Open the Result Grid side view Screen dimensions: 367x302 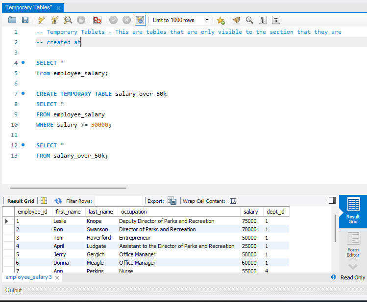tap(353, 212)
